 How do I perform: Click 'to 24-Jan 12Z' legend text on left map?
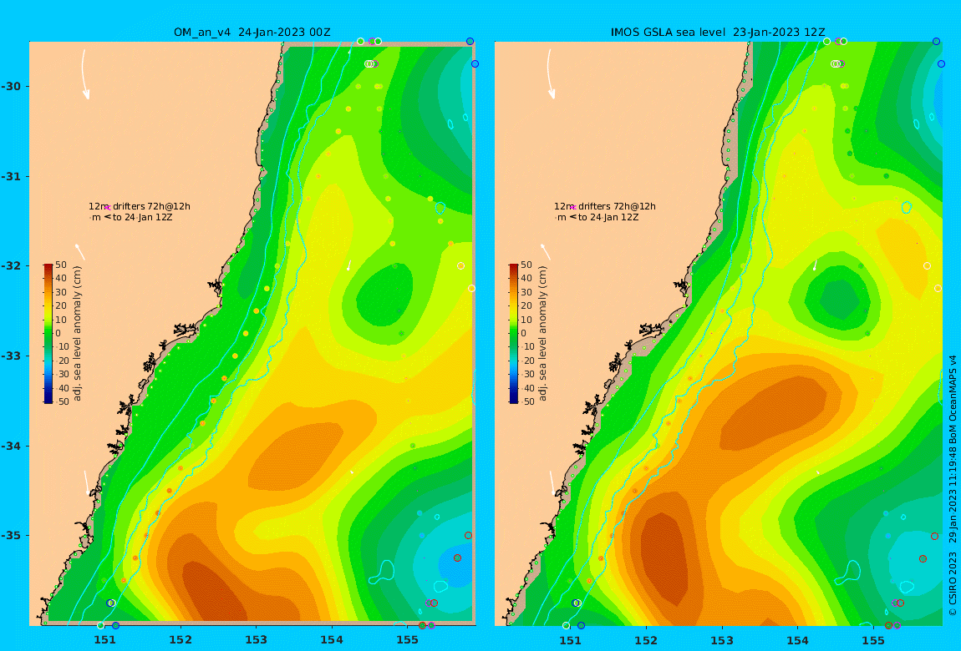click(142, 217)
